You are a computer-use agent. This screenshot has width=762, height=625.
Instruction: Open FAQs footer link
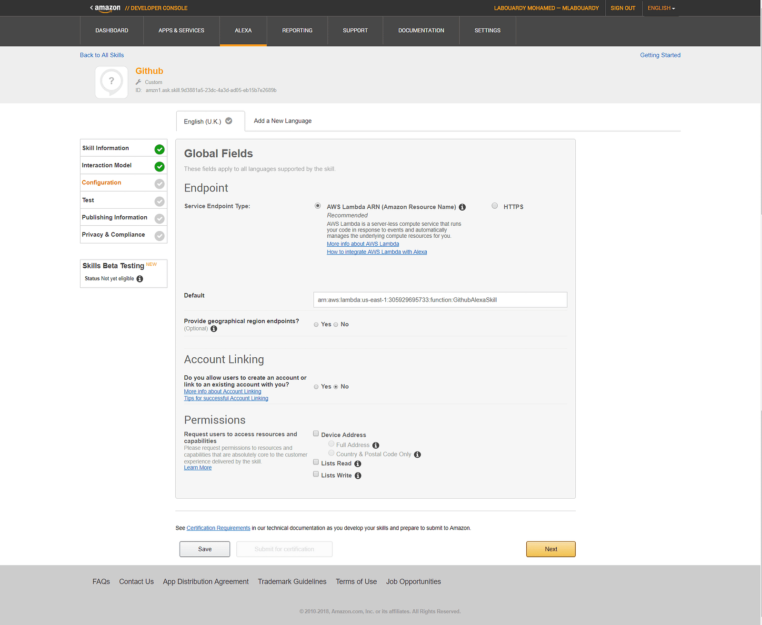click(x=101, y=582)
